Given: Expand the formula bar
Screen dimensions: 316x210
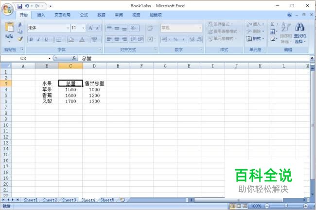Looking at the screenshot, I should coord(312,58).
